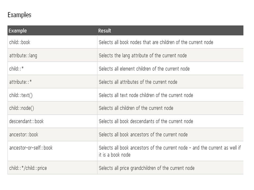
Task: Click the ancestor::book example cell
Action: click(52, 135)
